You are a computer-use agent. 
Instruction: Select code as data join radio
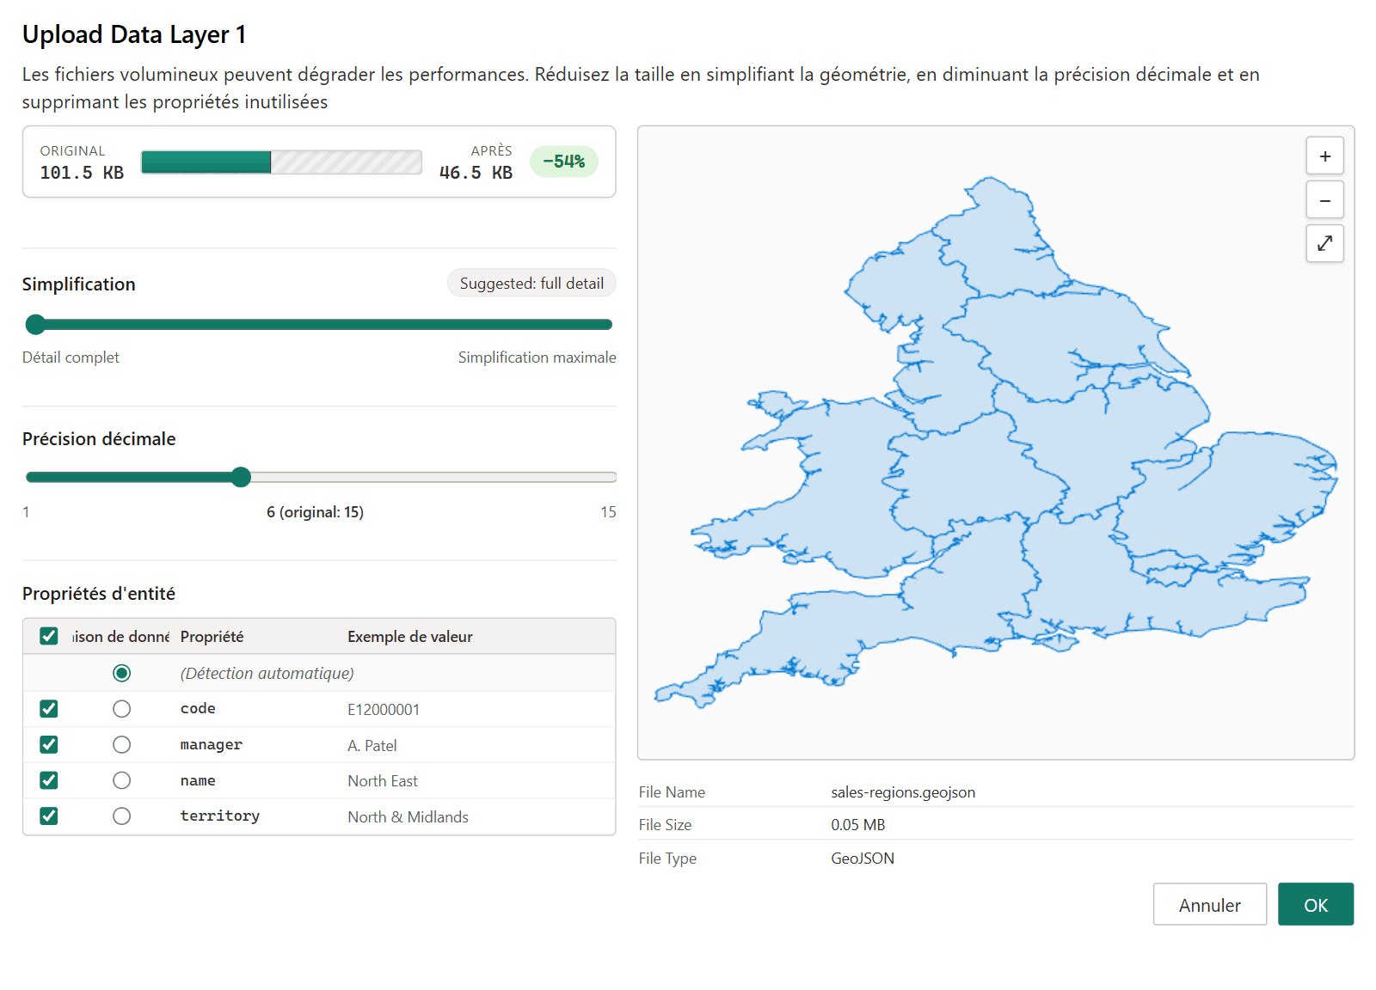(x=122, y=709)
